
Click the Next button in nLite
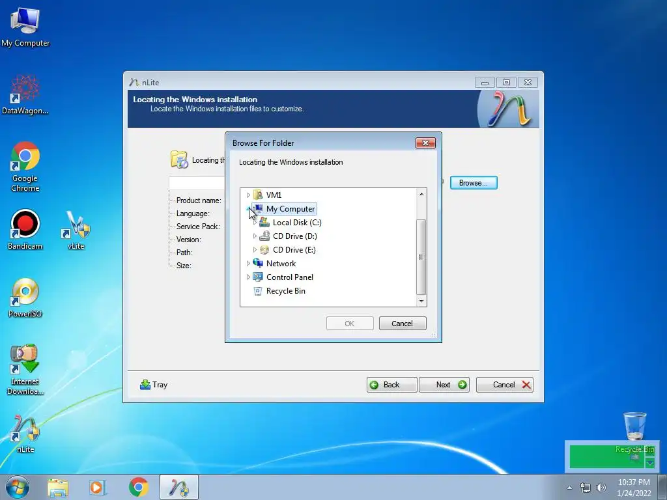tap(444, 385)
